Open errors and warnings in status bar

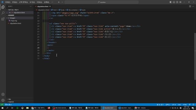click(8, 105)
